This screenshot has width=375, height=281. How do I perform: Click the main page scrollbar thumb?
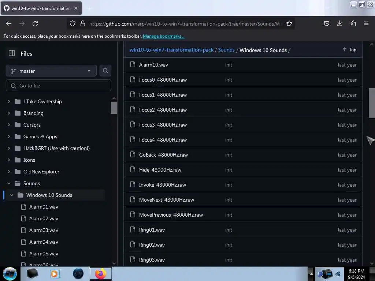point(372,103)
